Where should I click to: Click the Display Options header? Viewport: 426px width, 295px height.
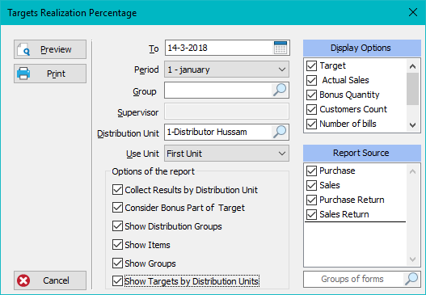(x=362, y=48)
